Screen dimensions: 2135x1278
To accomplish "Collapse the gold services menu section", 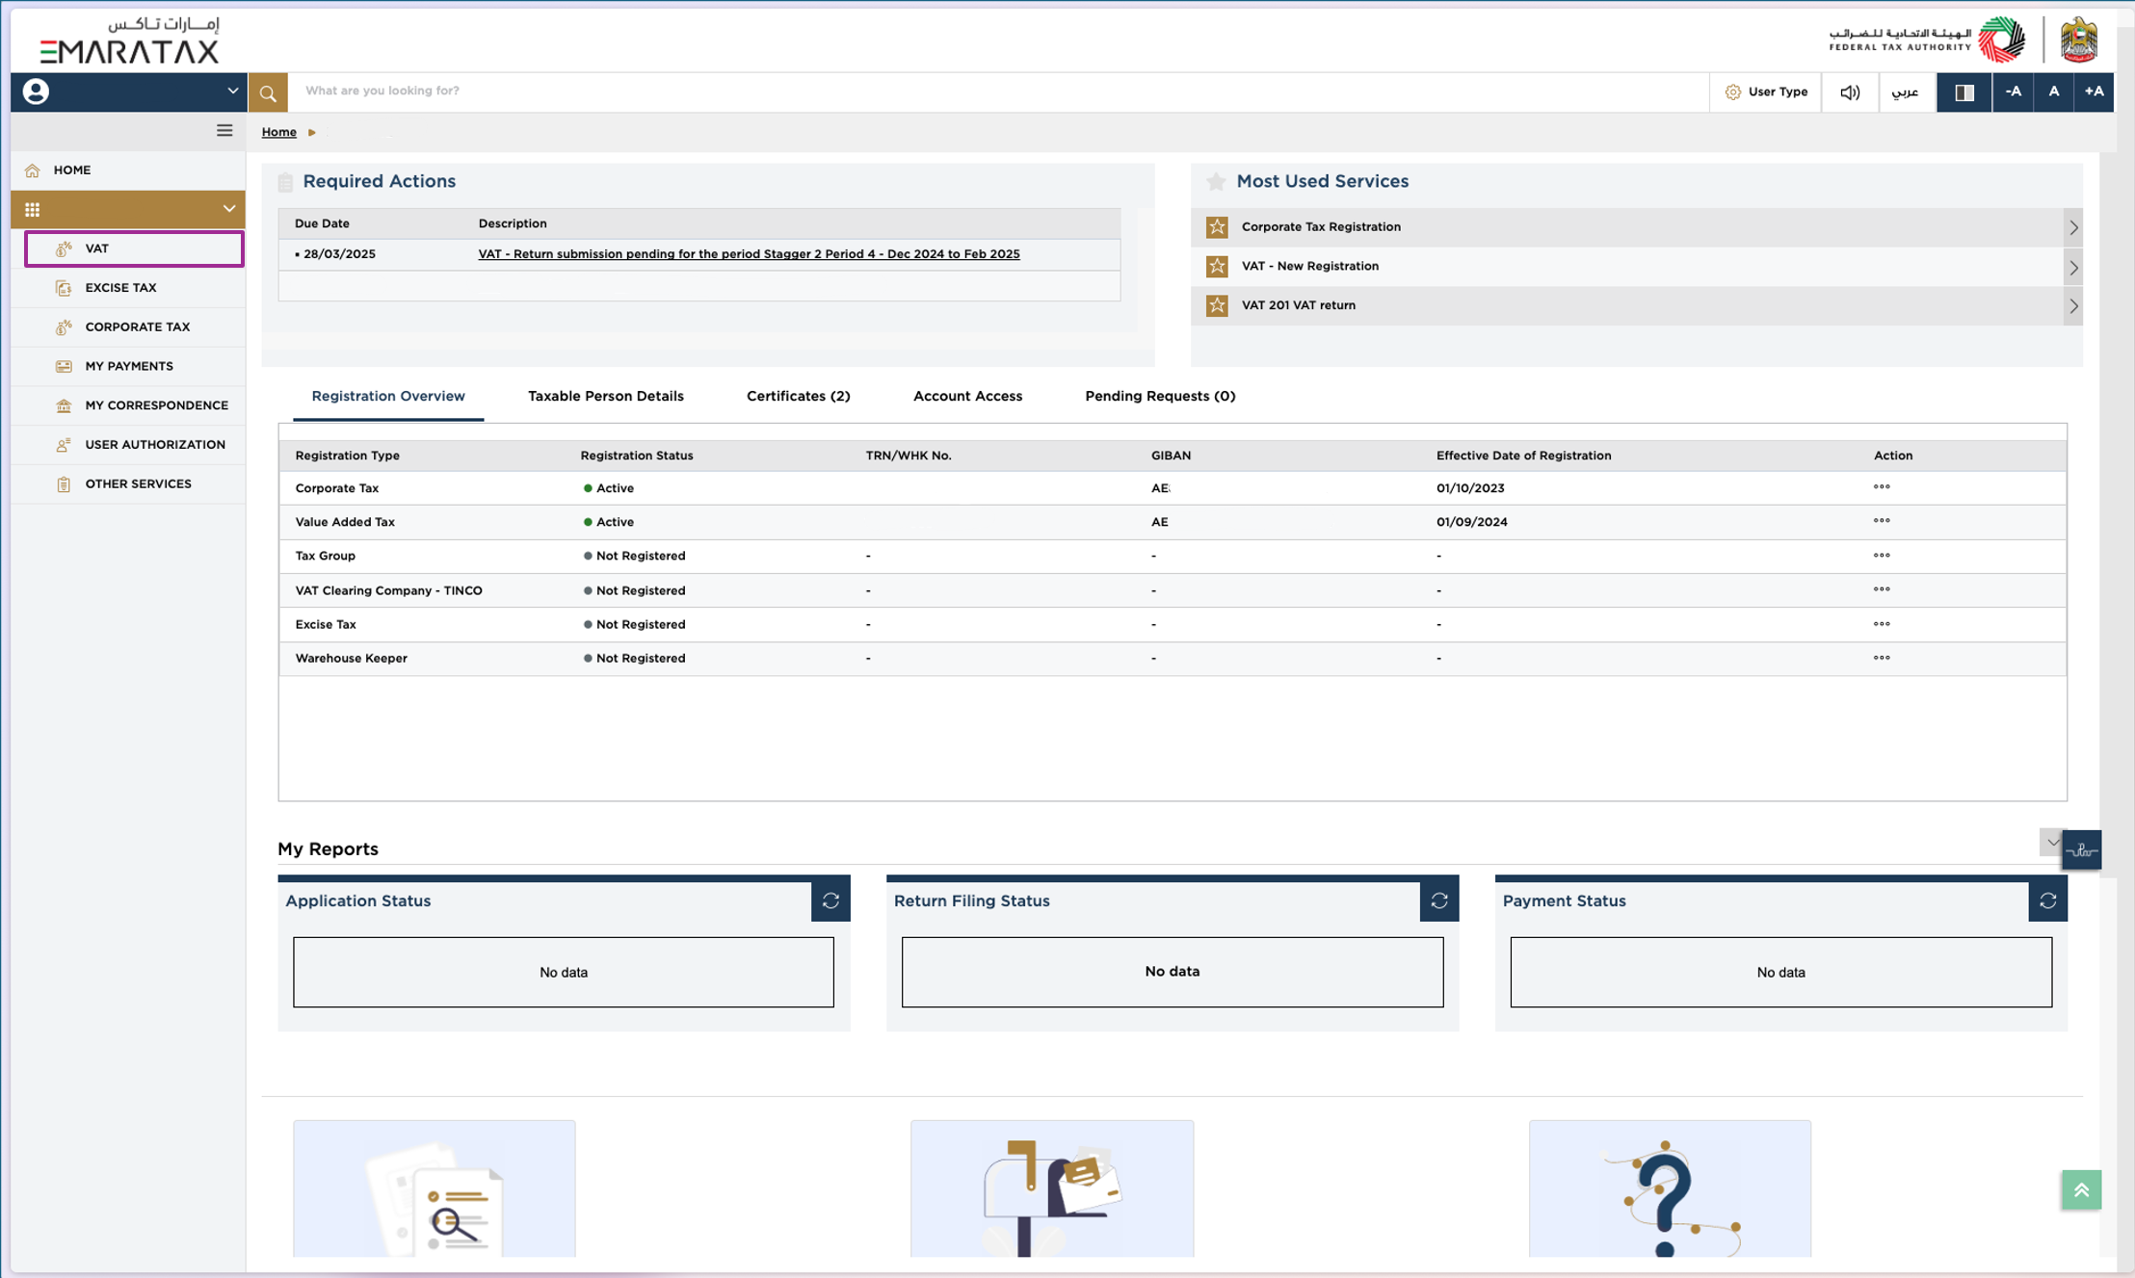I will (228, 209).
